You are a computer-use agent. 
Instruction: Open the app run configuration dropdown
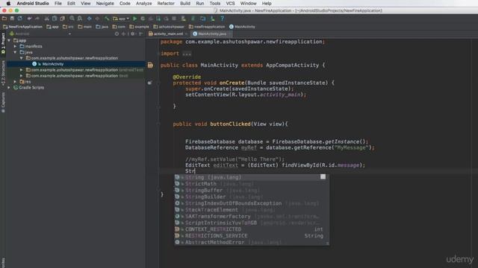pos(121,19)
